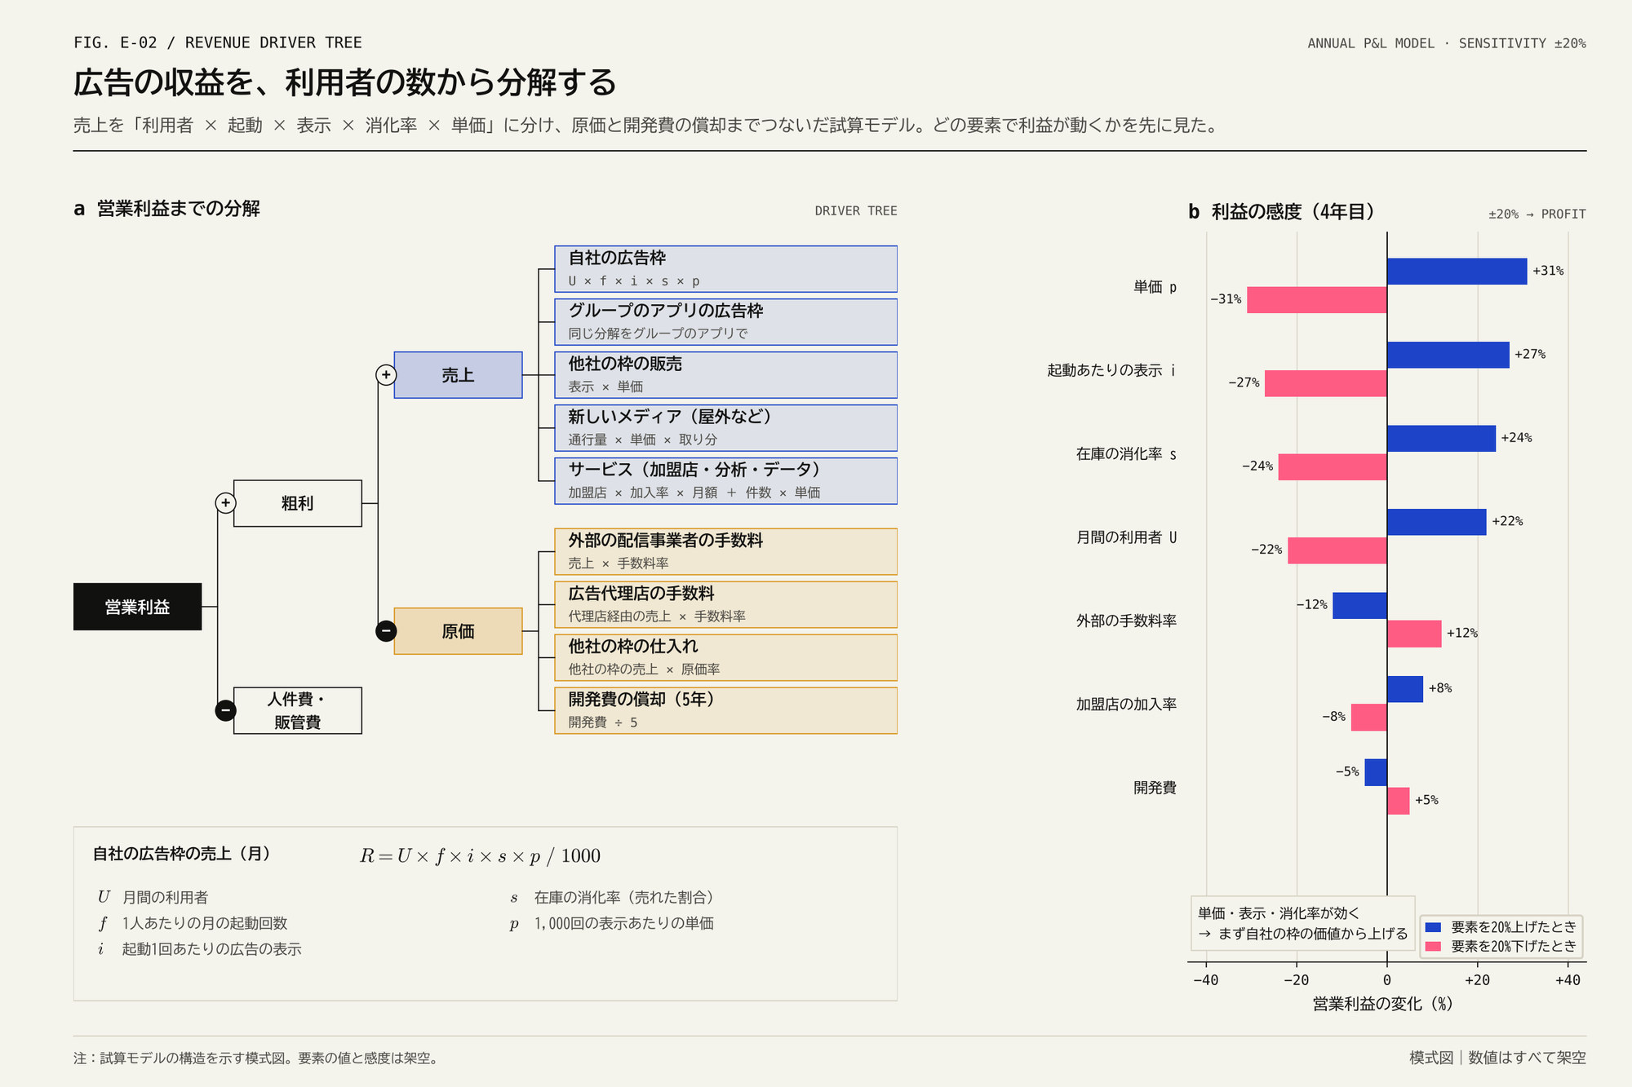Open the 他社の枠の販売 box
This screenshot has height=1087, width=1632.
coord(725,375)
